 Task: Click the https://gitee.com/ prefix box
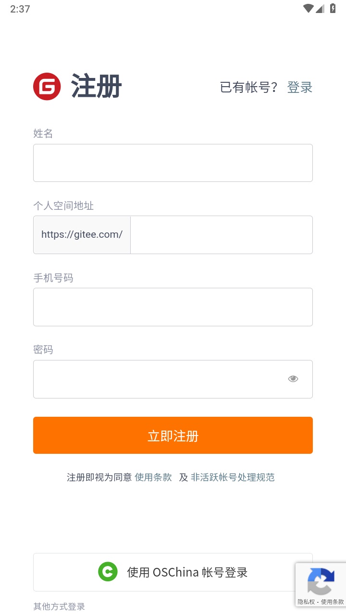click(x=82, y=235)
